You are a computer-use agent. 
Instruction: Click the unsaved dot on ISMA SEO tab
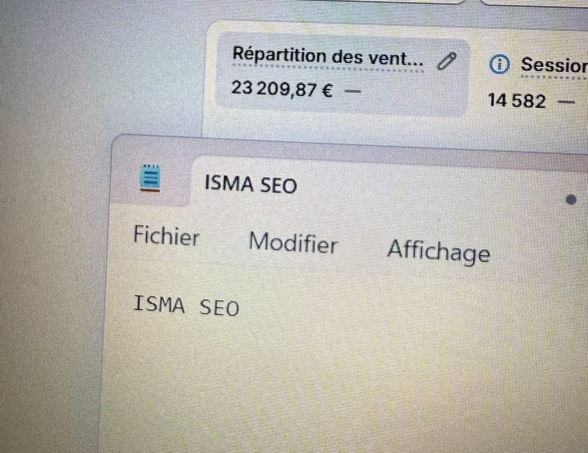[570, 200]
